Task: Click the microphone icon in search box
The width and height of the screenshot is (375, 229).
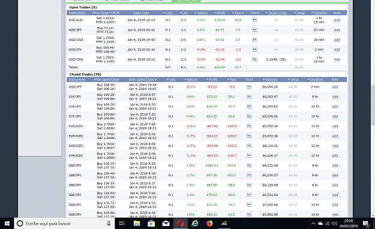Action: [109, 224]
